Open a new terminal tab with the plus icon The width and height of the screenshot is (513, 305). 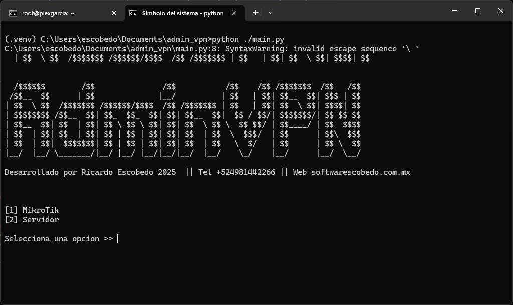[256, 13]
